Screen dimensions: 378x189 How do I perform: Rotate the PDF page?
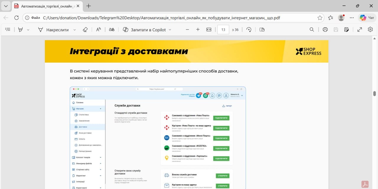pyautogui.click(x=249, y=30)
